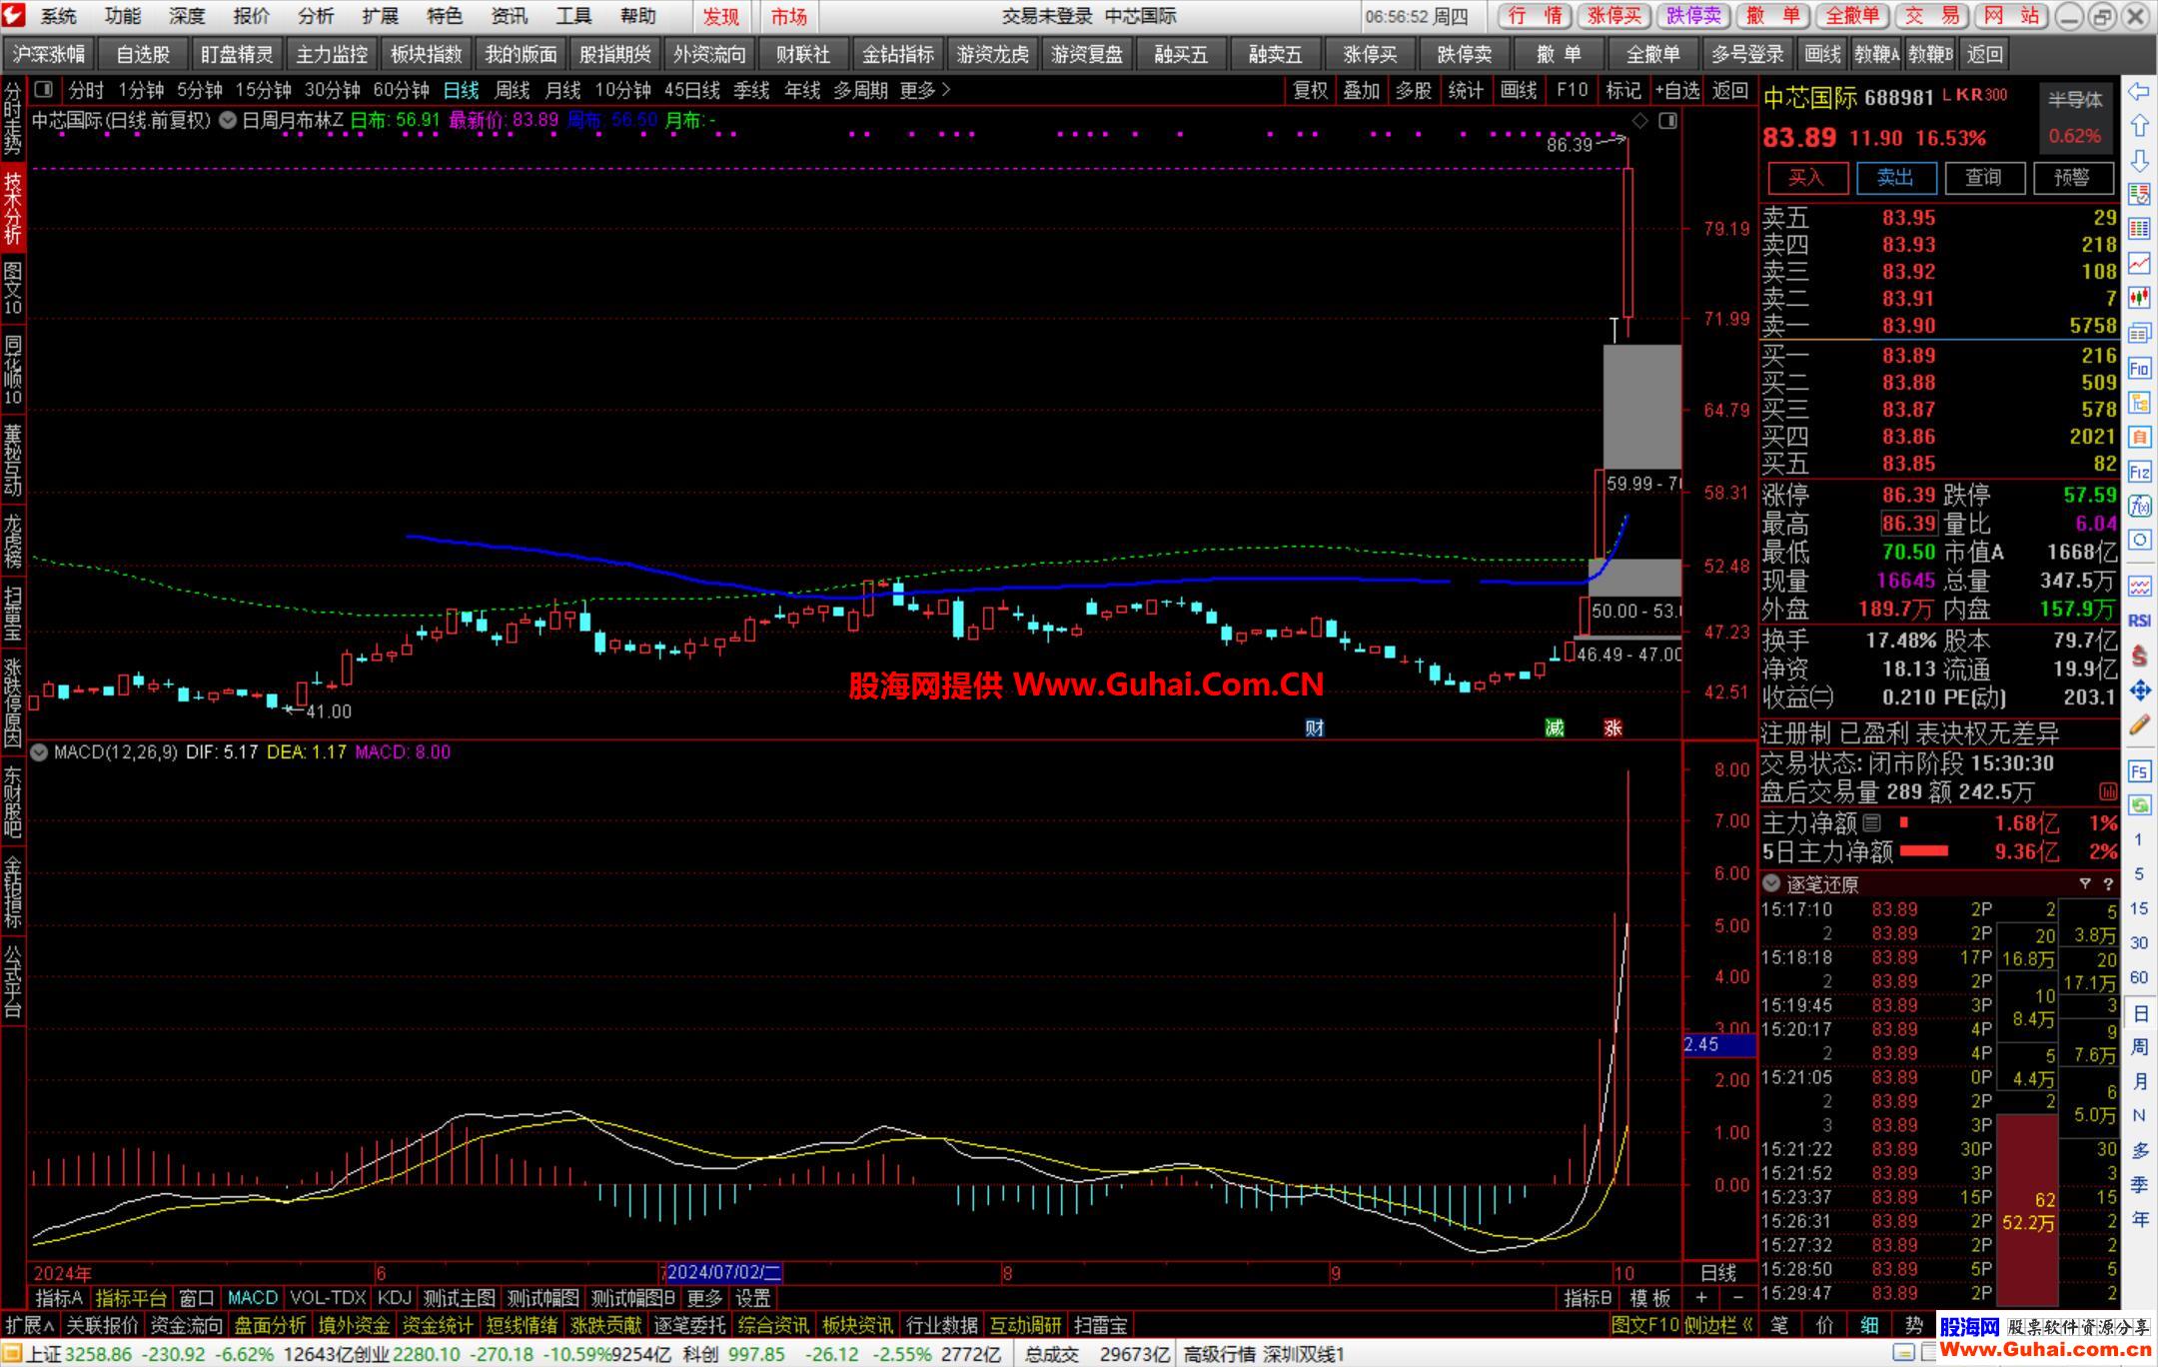Select 周 period in right sidebar
Image resolution: width=2158 pixels, height=1367 pixels.
(2139, 1047)
